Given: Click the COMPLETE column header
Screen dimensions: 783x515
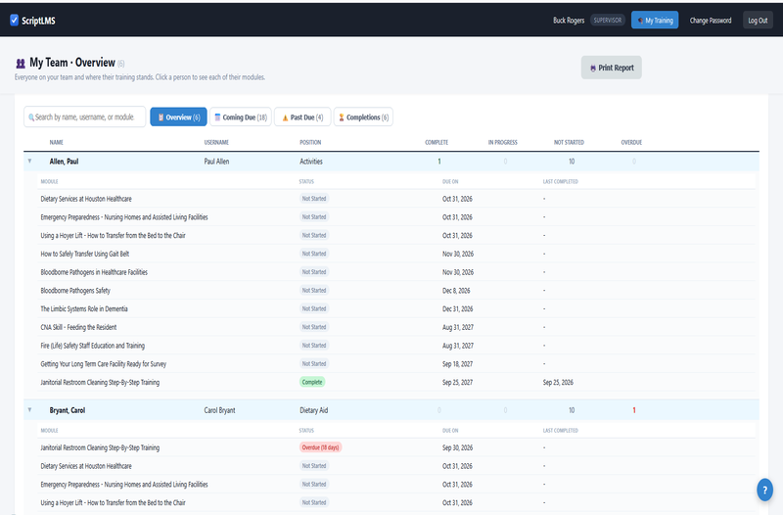Looking at the screenshot, I should point(437,142).
